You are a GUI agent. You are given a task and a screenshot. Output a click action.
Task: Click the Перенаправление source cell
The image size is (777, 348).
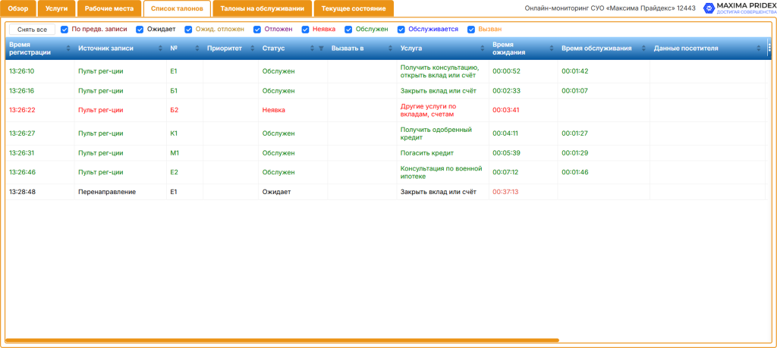(121, 192)
